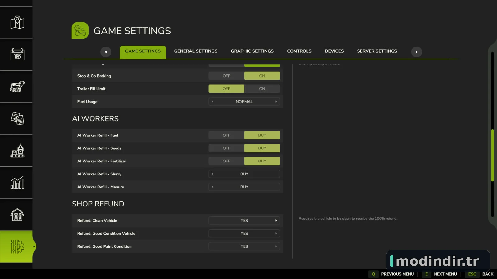497x279 pixels.
Task: Open the barn building sidebar icon
Action: click(x=17, y=215)
